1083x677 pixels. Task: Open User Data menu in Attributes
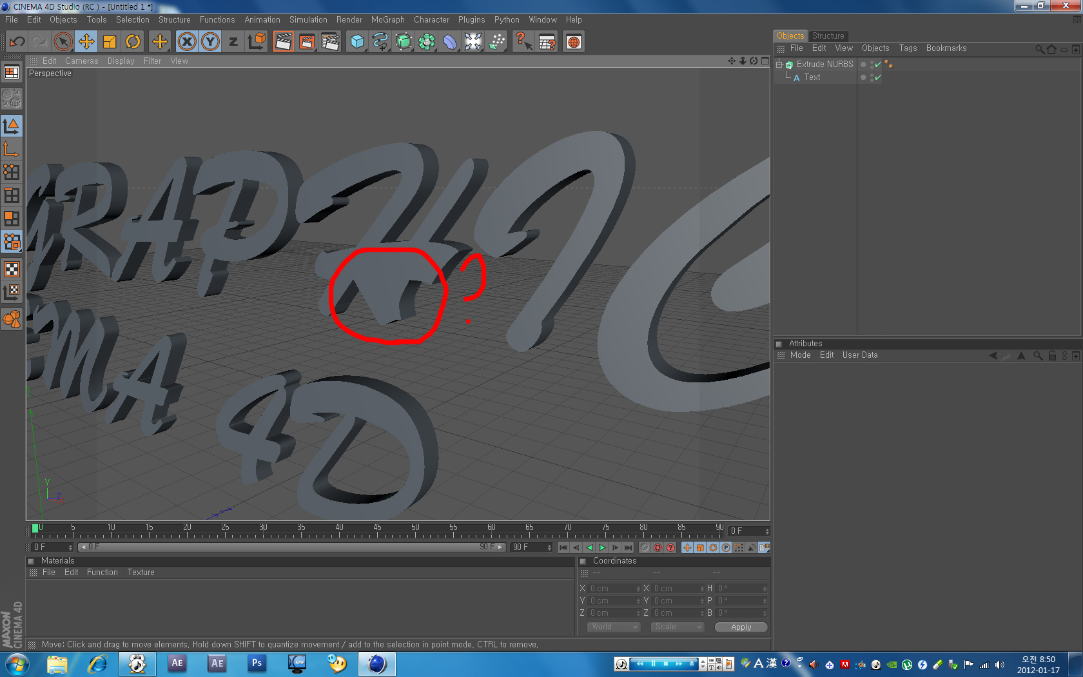(x=860, y=355)
